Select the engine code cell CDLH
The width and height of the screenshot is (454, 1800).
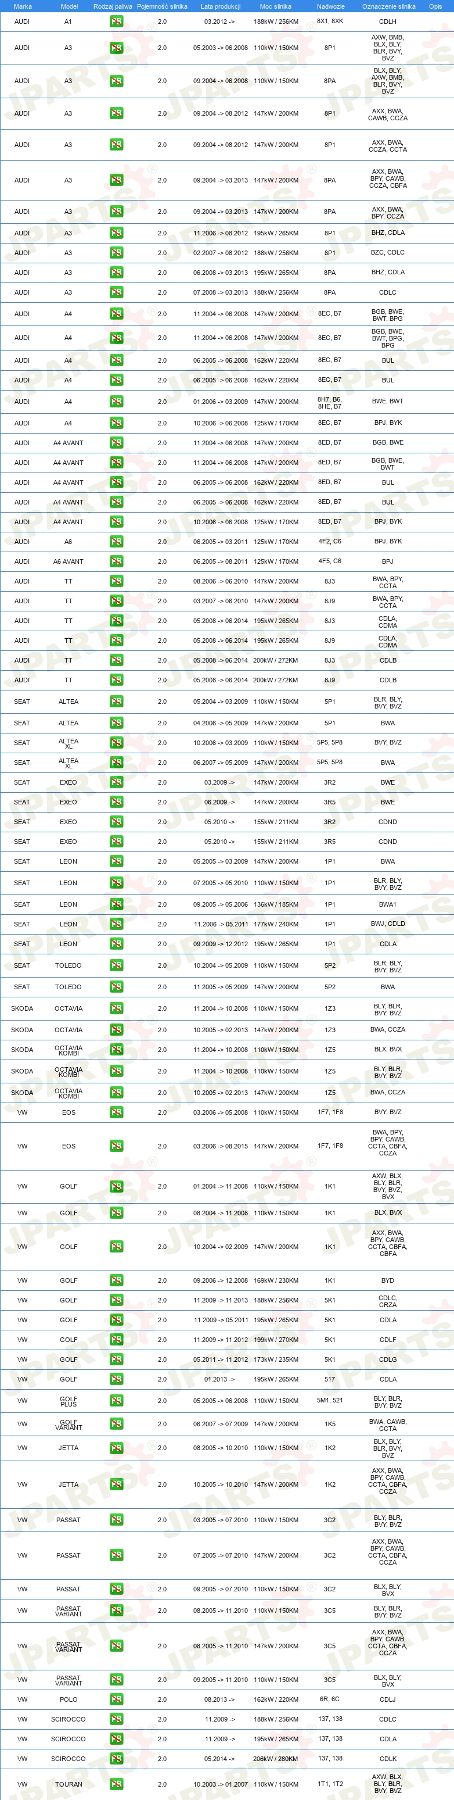[388, 22]
